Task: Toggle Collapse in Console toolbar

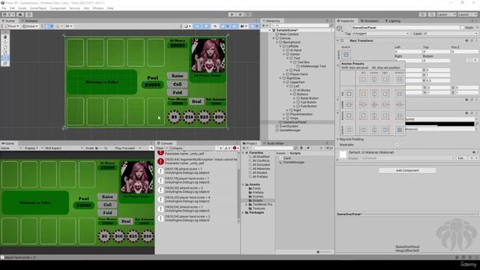Action: [x=175, y=148]
